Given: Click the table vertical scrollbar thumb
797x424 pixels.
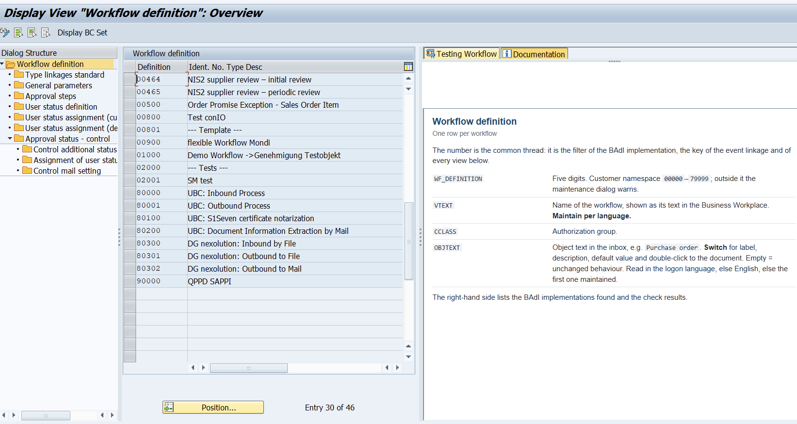Looking at the screenshot, I should pyautogui.click(x=408, y=241).
